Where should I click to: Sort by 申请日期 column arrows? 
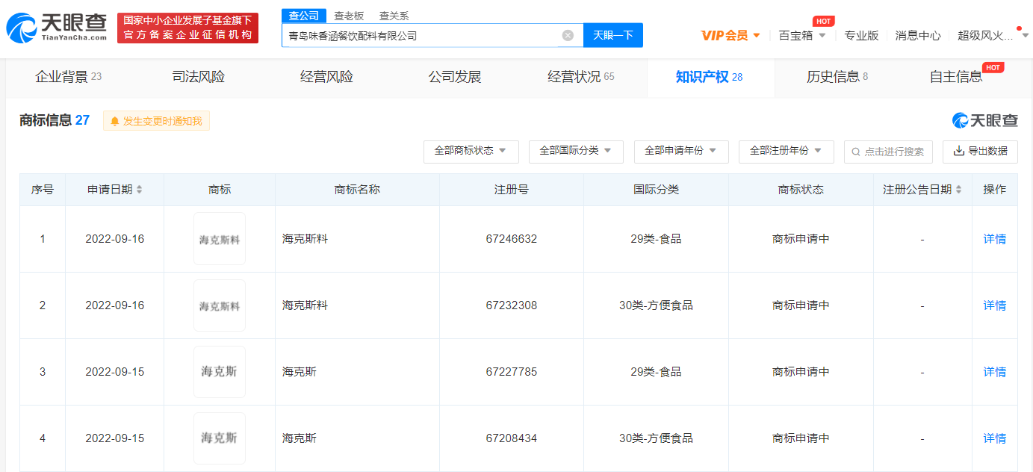(139, 190)
